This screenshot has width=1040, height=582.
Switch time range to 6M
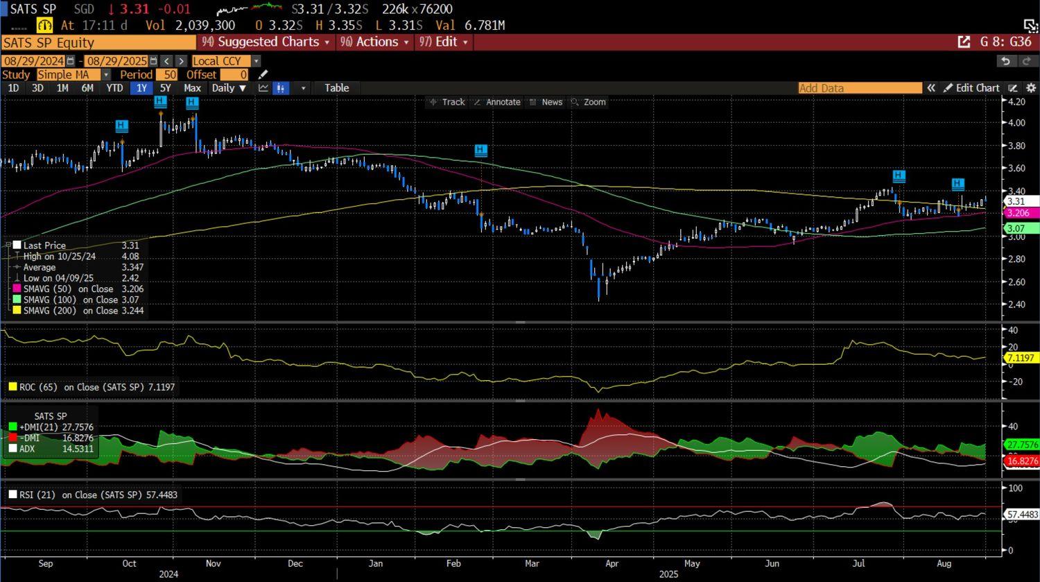pos(87,88)
